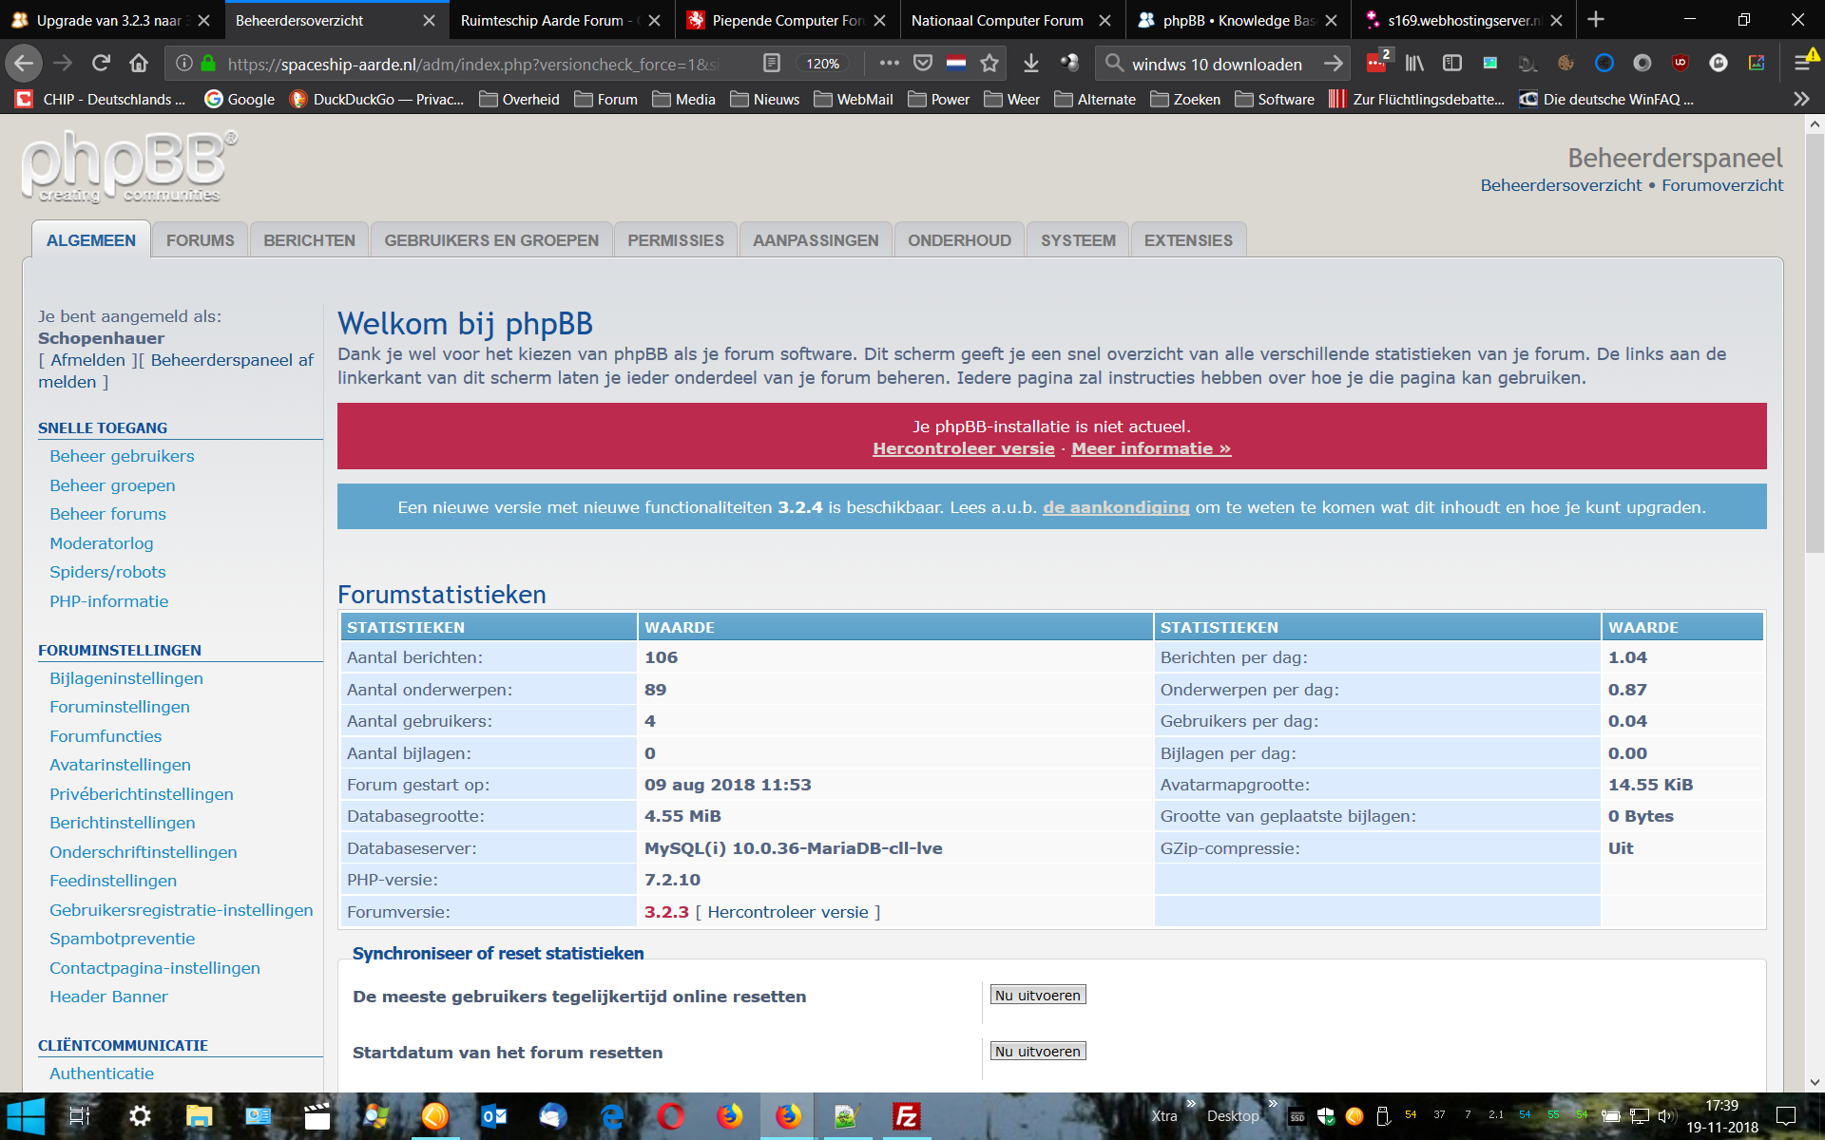This screenshot has width=1825, height=1140.
Task: Open Beheer gebruikers in sidebar
Action: point(122,456)
